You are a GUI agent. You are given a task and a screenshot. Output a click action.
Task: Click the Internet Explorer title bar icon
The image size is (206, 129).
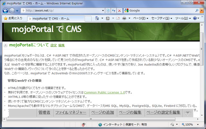[4, 4]
